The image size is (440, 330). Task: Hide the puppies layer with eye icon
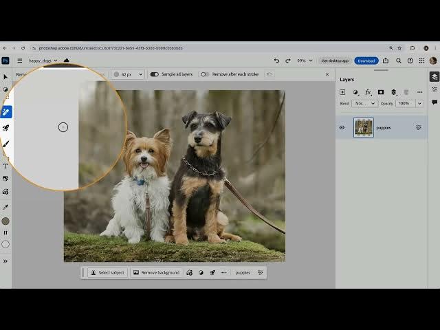tap(342, 128)
